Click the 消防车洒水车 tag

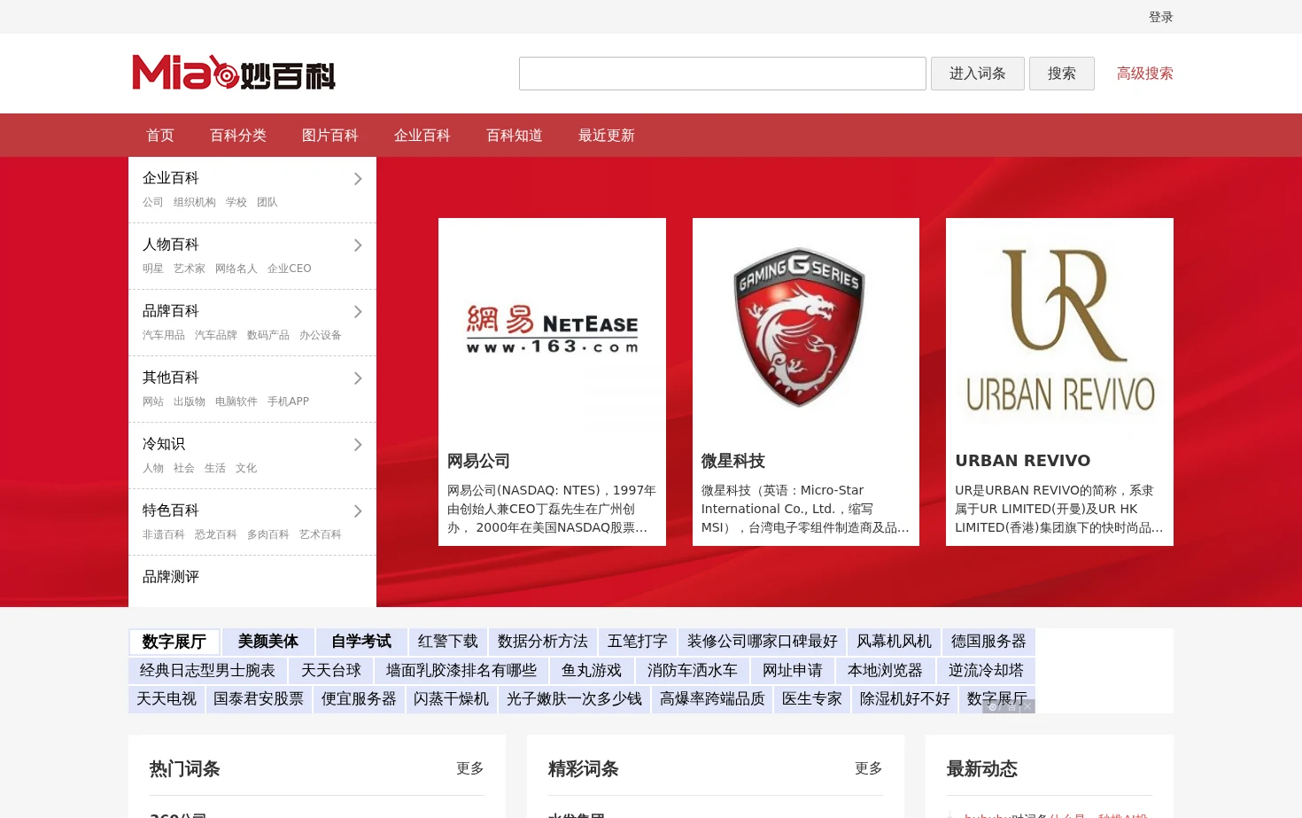click(x=693, y=671)
